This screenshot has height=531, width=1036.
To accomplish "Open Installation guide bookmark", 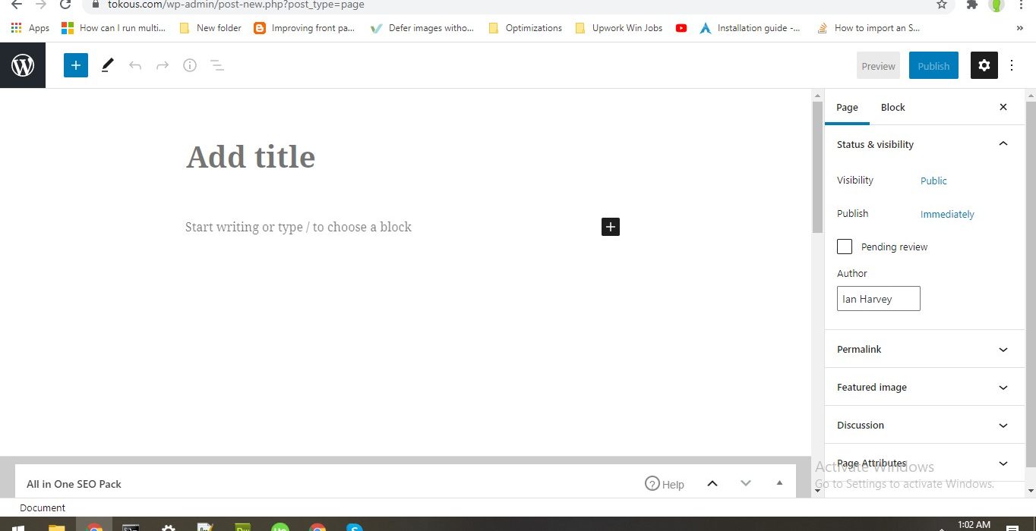I will pos(750,28).
